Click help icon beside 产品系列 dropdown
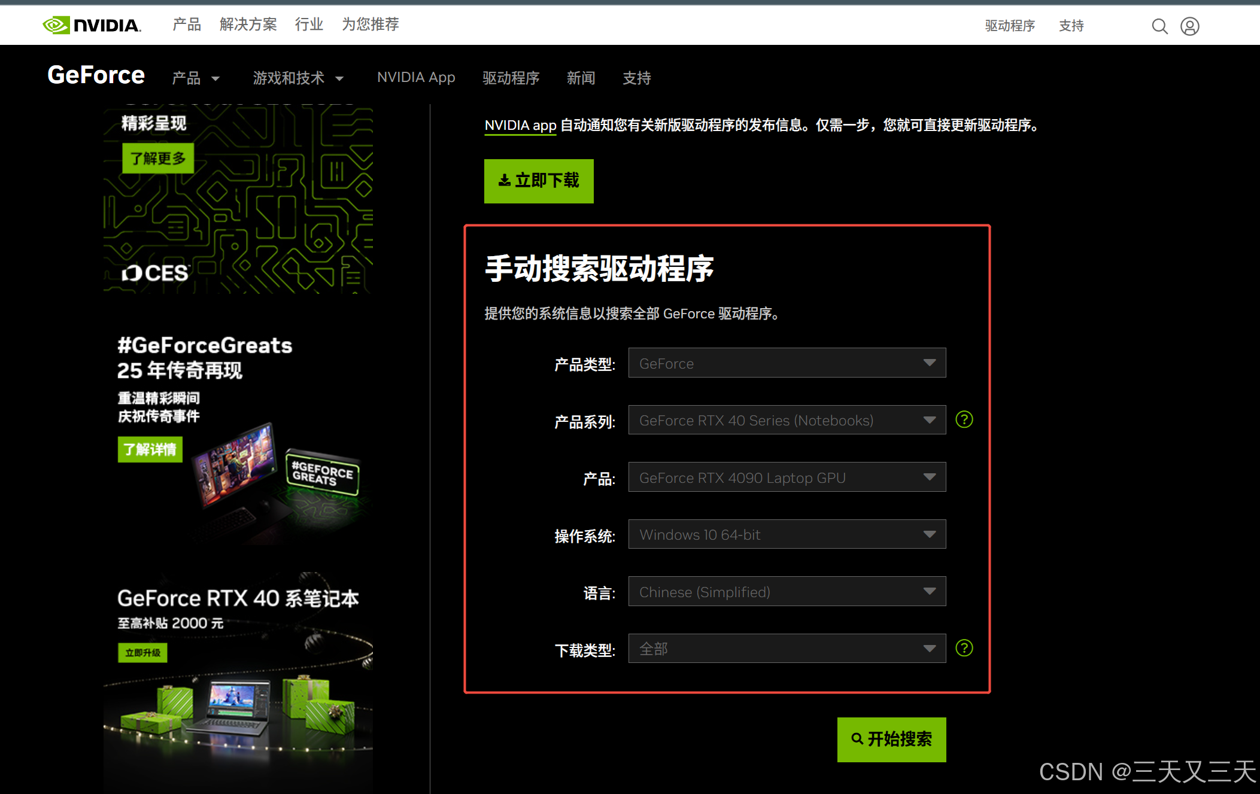The width and height of the screenshot is (1260, 794). [x=964, y=419]
